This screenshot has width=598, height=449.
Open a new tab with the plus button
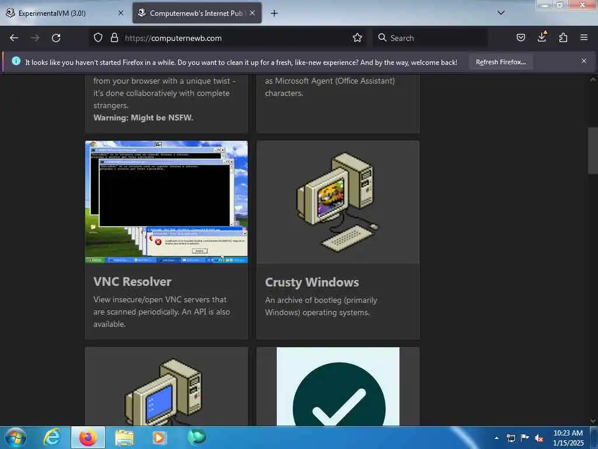(274, 13)
